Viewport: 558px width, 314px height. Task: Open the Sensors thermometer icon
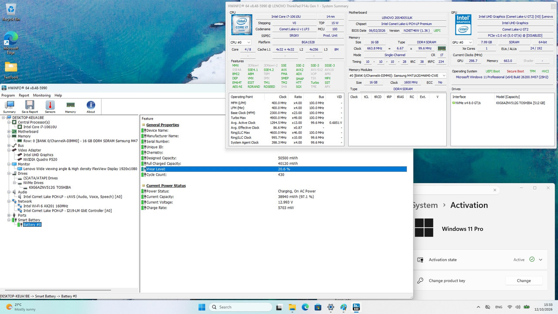[x=50, y=107]
